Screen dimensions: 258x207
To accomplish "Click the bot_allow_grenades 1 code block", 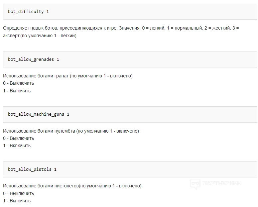I will (x=130, y=59).
